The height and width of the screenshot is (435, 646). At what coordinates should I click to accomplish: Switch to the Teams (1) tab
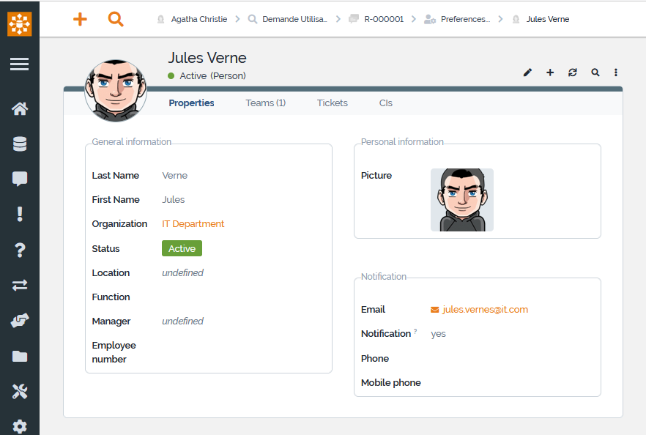pos(265,103)
